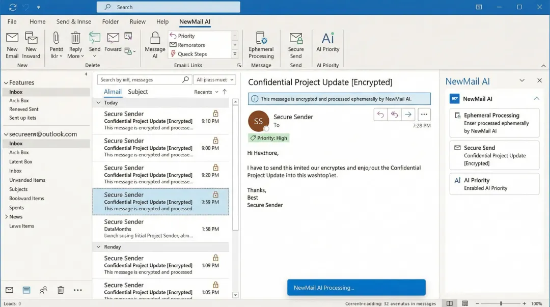Image resolution: width=550 pixels, height=307 pixels.
Task: Click the Ephemeral Processing card in NewMail AI pane
Action: pyautogui.click(x=493, y=123)
